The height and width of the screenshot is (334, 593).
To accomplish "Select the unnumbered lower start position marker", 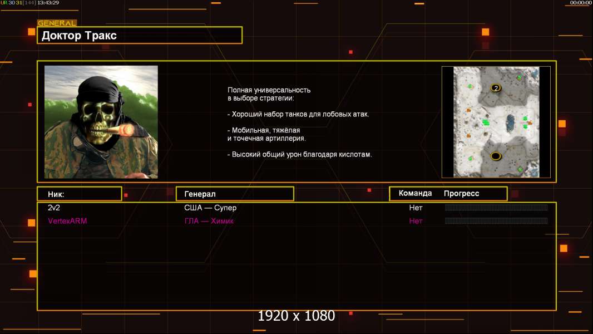I will pyautogui.click(x=496, y=156).
